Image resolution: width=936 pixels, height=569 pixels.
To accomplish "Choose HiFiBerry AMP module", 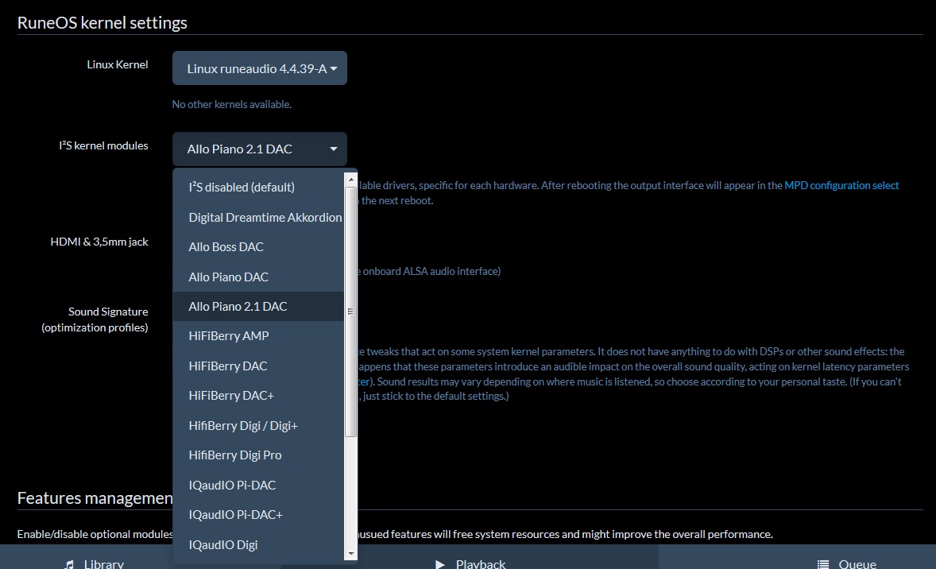I will tap(228, 336).
